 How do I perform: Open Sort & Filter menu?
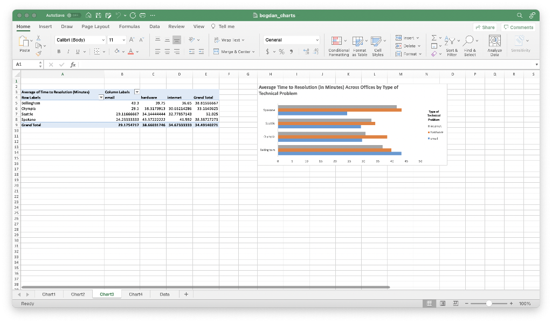(452, 46)
